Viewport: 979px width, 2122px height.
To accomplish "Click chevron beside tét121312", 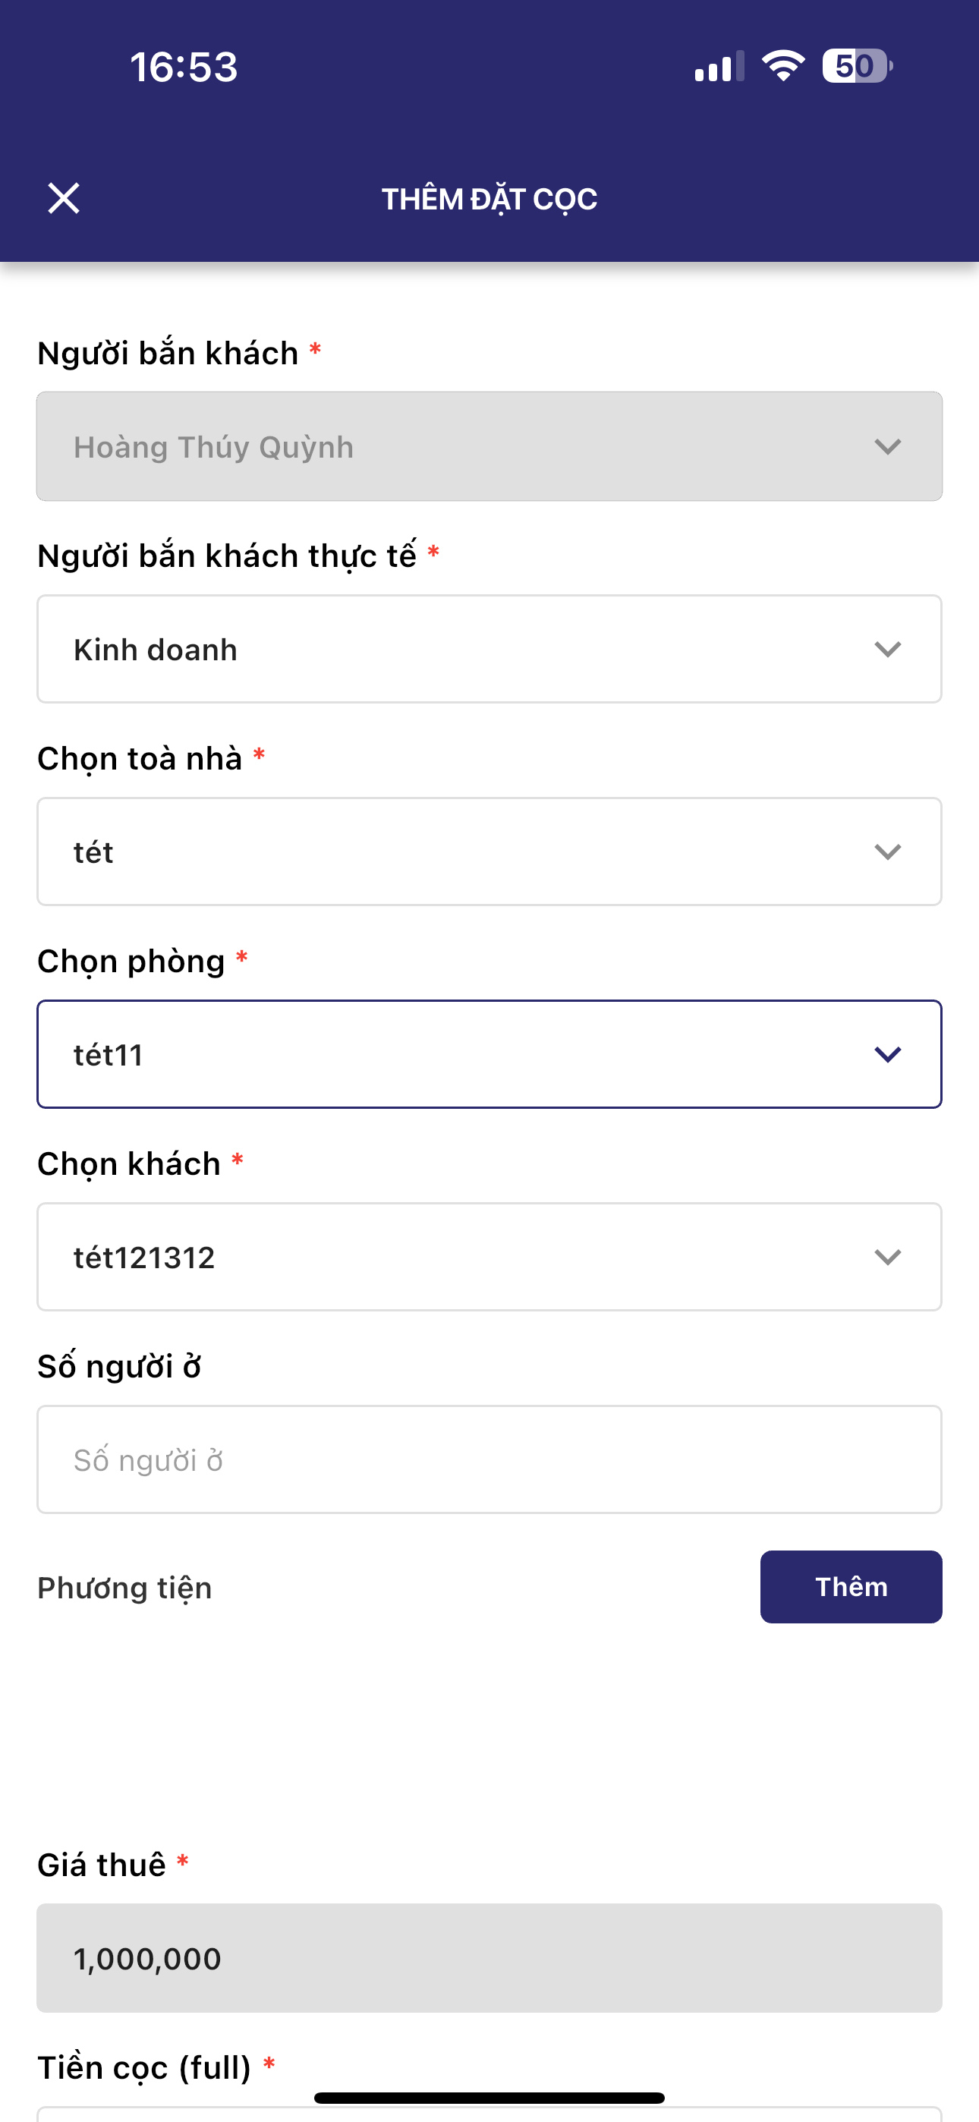I will pyautogui.click(x=887, y=1257).
